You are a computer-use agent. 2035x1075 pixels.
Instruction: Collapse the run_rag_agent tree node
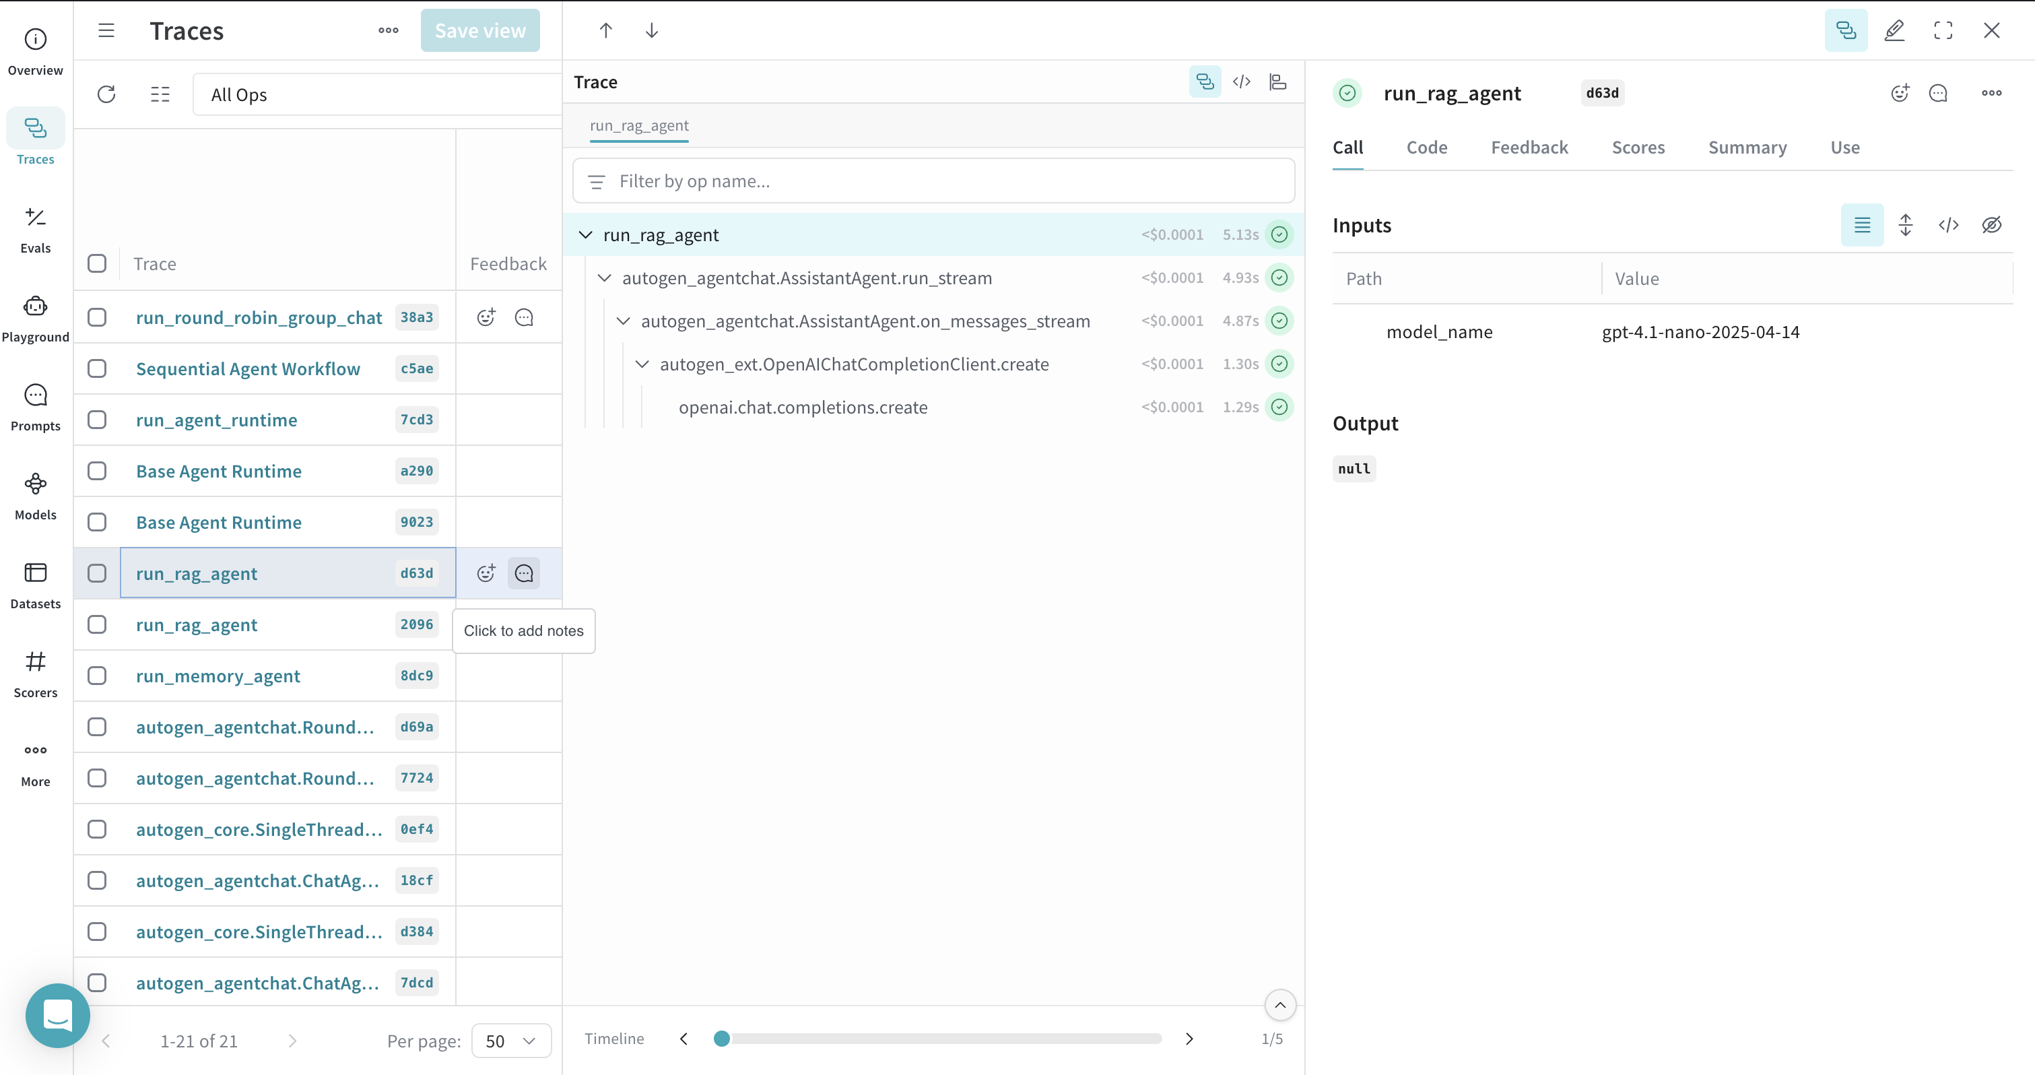pos(585,236)
